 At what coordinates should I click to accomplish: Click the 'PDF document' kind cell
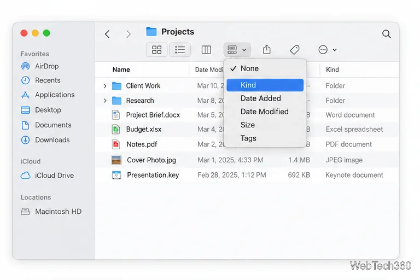pyautogui.click(x=348, y=144)
